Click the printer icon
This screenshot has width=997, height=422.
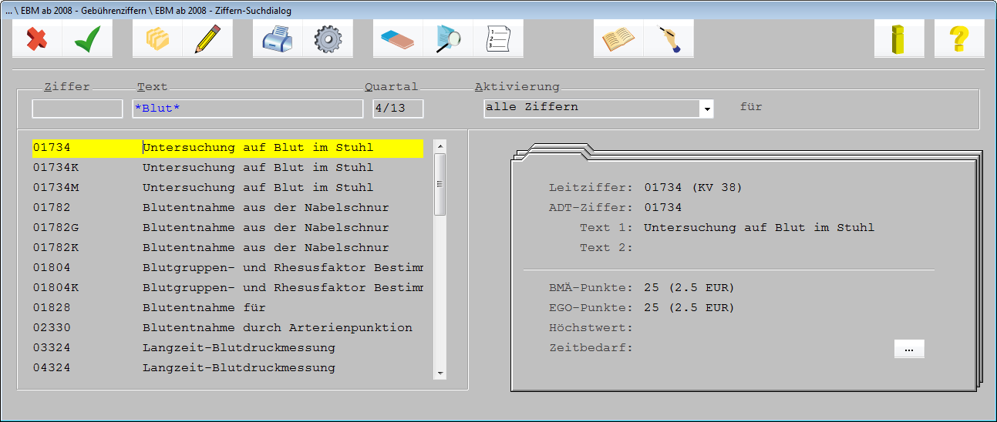[x=278, y=39]
